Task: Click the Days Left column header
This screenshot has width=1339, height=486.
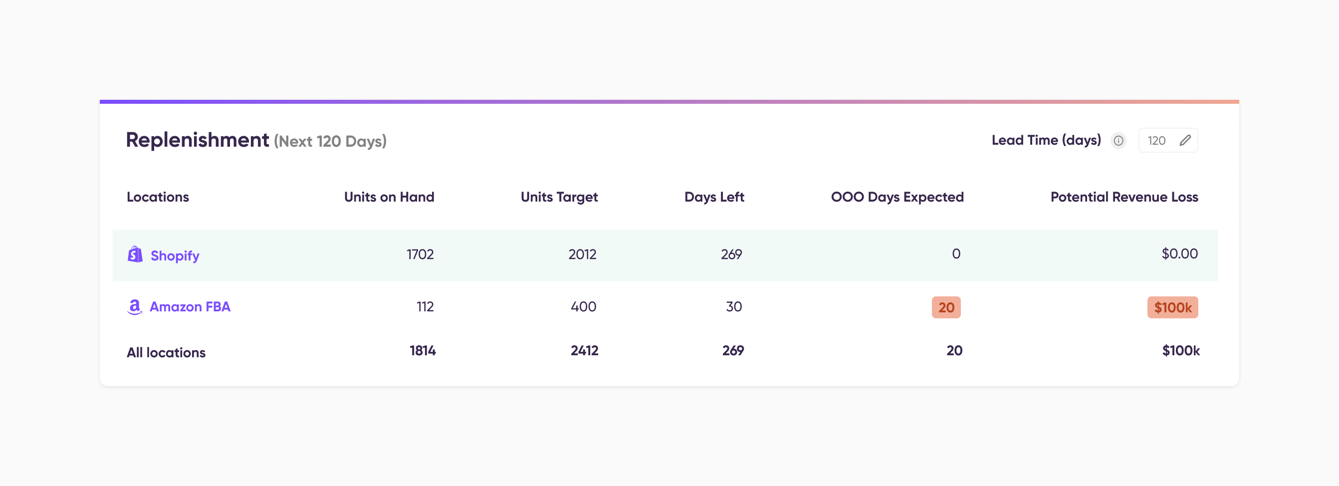Action: coord(714,197)
